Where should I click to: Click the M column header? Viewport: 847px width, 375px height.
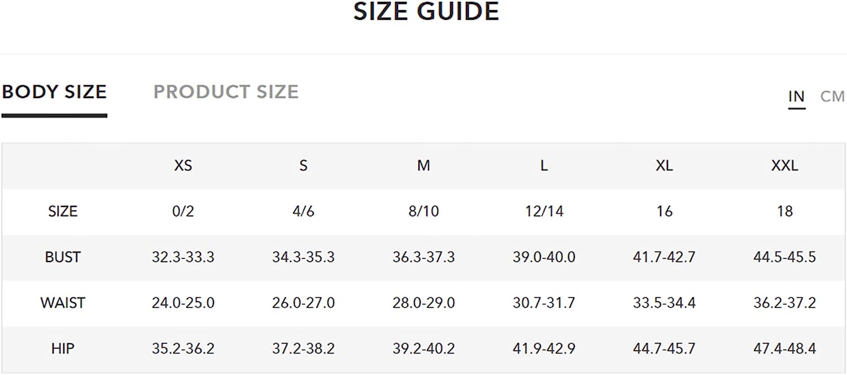[423, 165]
